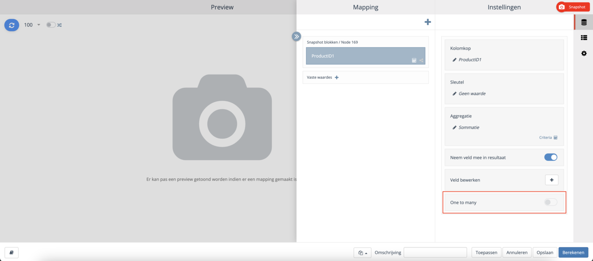Select the ProductID1 mapping block
Image resolution: width=593 pixels, height=261 pixels.
[x=366, y=56]
